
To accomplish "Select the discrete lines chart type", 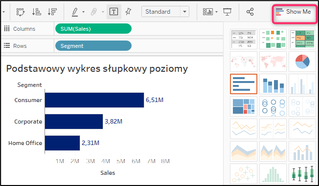I will coord(273,129).
